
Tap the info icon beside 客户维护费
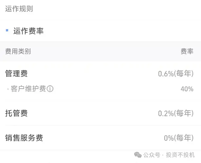50,89
